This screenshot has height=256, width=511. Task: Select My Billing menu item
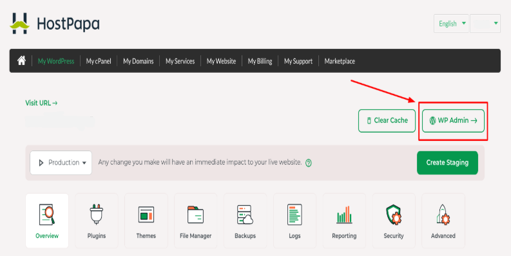(260, 61)
